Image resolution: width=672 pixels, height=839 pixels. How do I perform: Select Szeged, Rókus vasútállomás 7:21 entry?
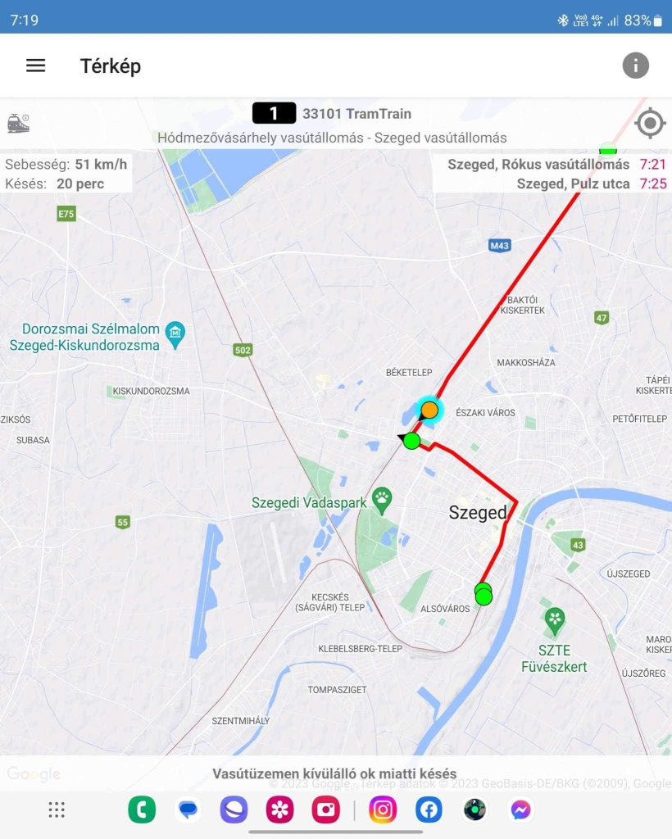point(556,164)
